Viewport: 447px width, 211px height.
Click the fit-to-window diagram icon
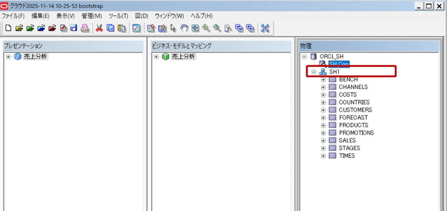tap(195, 28)
